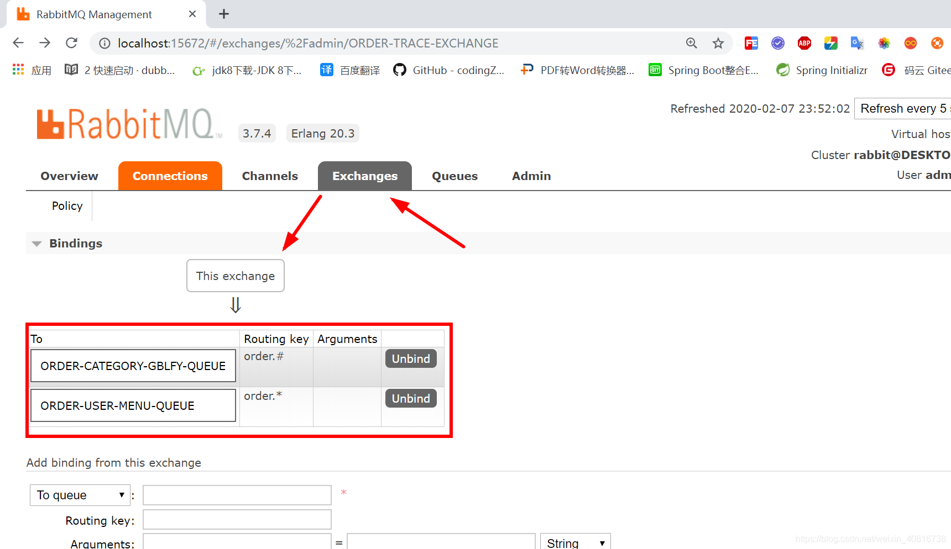Viewport: 951px width, 549px height.
Task: Click the RabbitMQ logo
Action: 129,124
